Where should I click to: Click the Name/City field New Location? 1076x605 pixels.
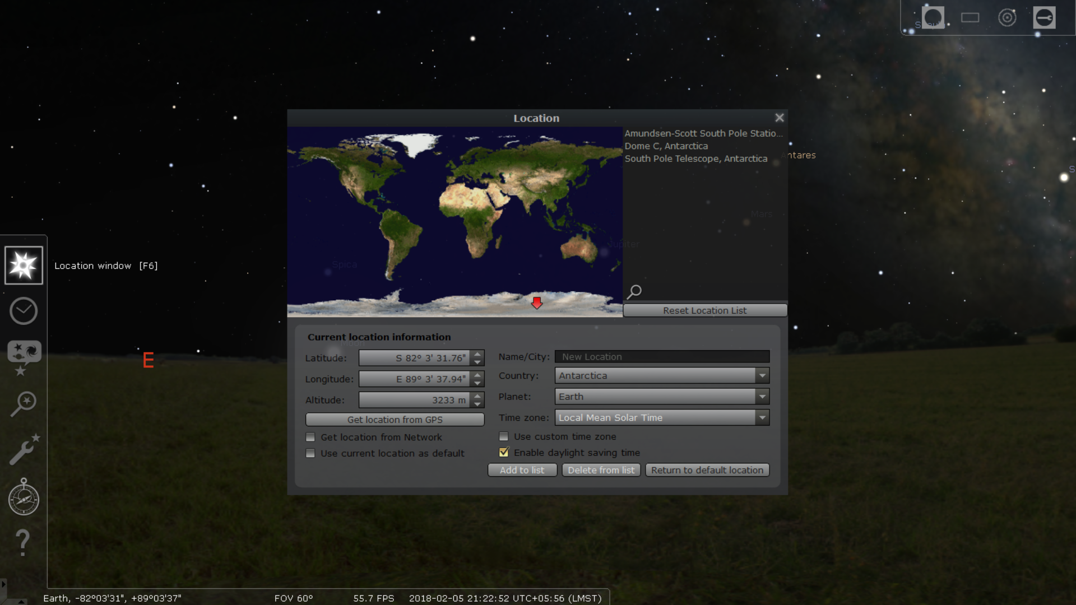click(x=662, y=357)
